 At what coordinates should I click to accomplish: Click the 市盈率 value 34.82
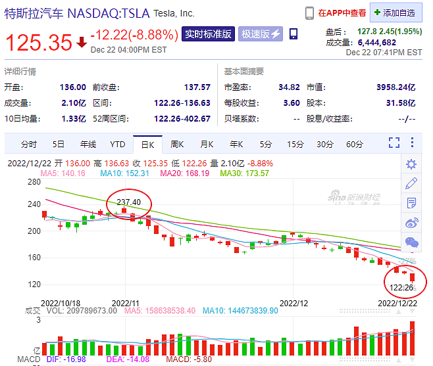[x=289, y=87]
